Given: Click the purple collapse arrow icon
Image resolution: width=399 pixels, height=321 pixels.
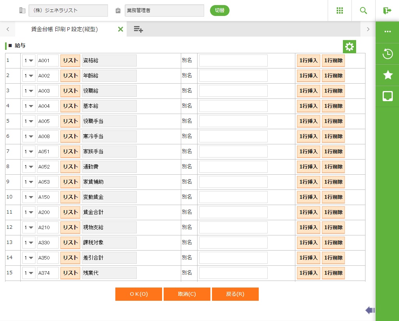Looking at the screenshot, I should click(x=370, y=310).
